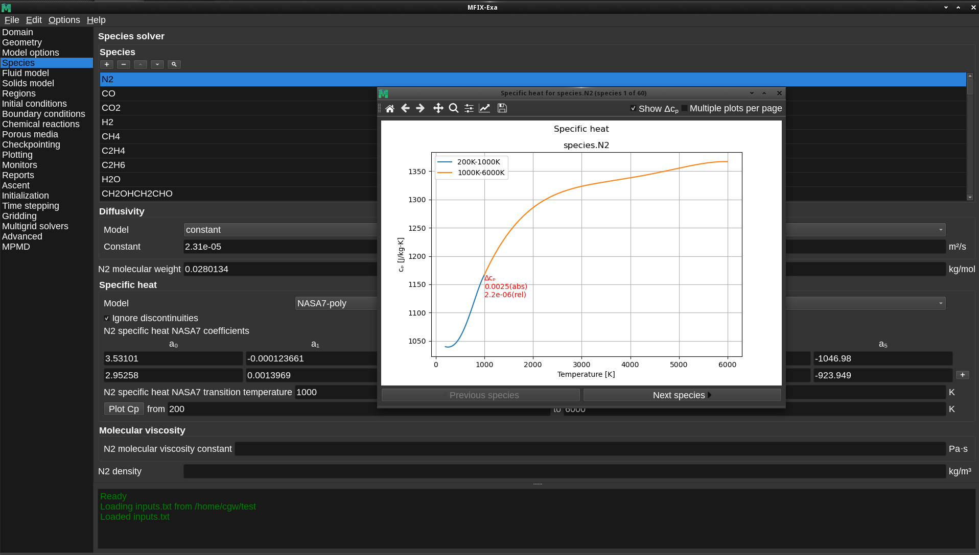
Task: Activate the plot pan tool
Action: (x=438, y=108)
